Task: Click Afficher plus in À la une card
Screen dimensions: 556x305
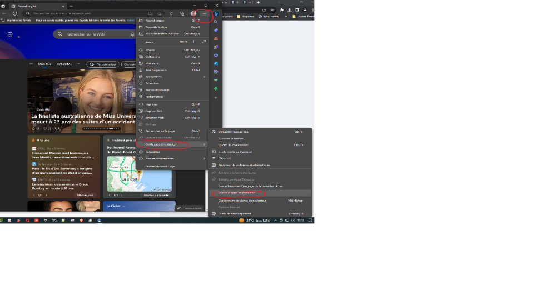Action: click(x=85, y=195)
